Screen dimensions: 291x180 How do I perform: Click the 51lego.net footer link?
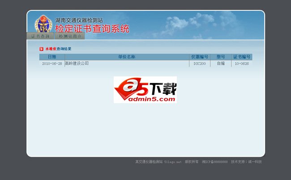coord(173,162)
